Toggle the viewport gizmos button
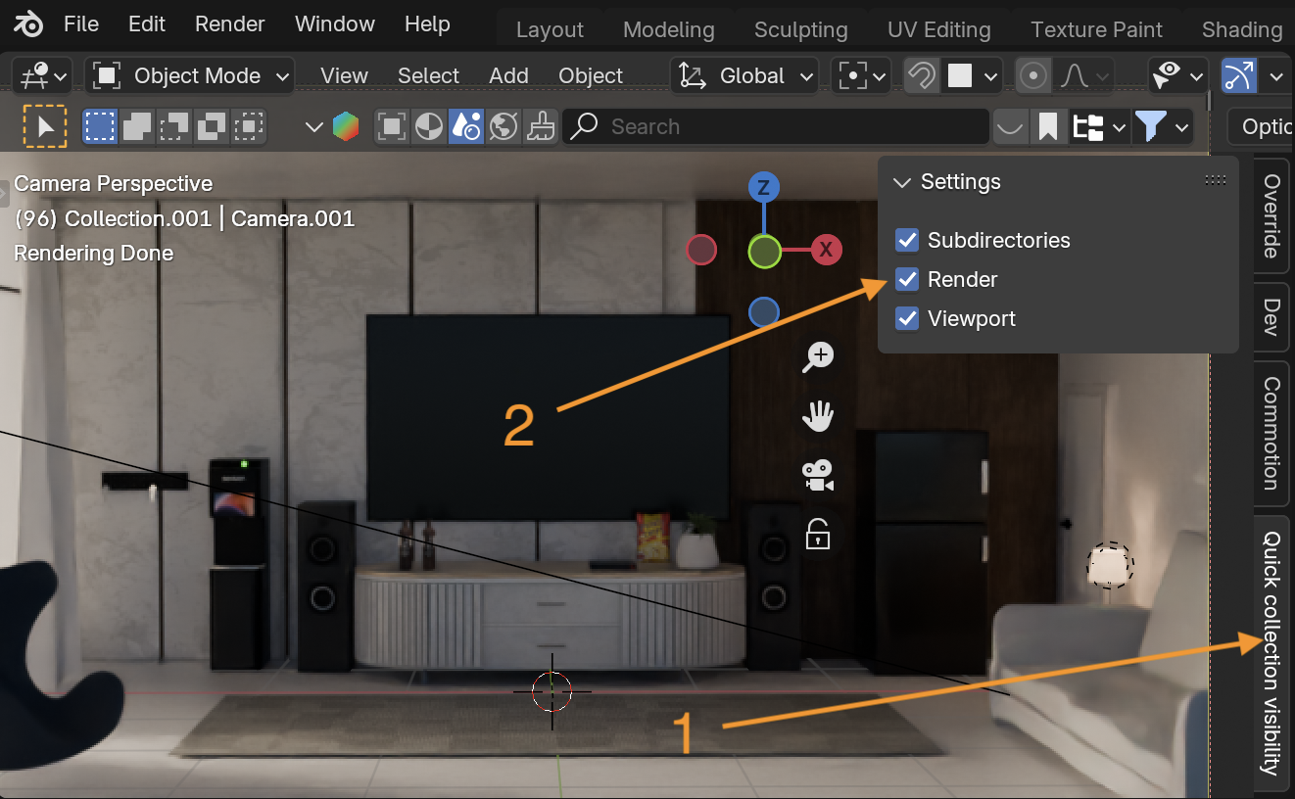This screenshot has height=799, width=1295. pyautogui.click(x=1239, y=75)
